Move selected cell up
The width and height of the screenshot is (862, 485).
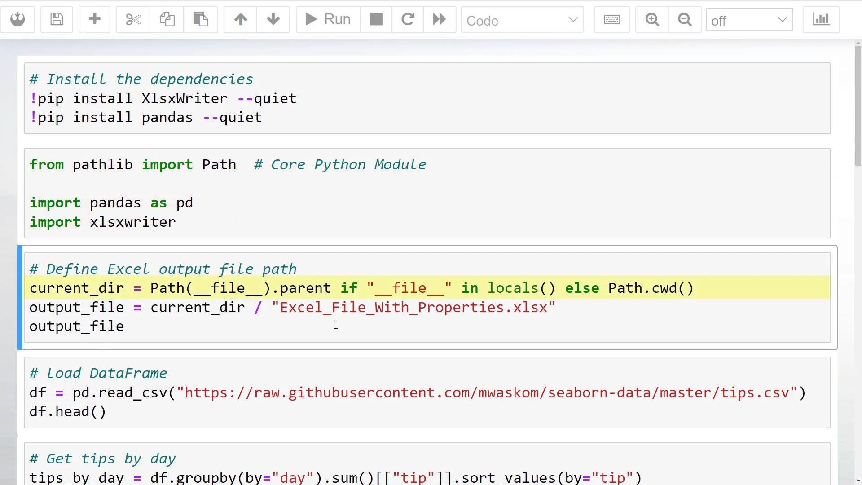[241, 19]
